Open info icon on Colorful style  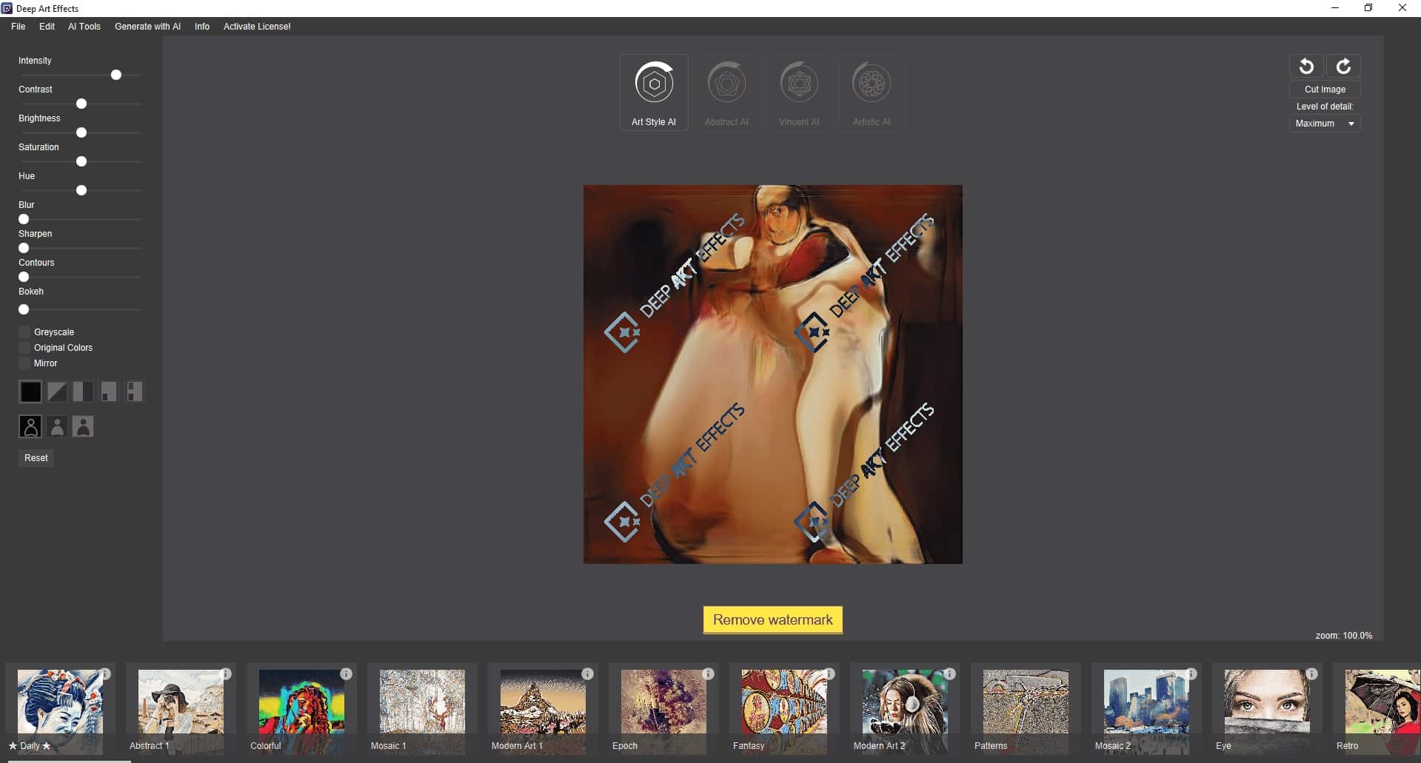click(346, 673)
